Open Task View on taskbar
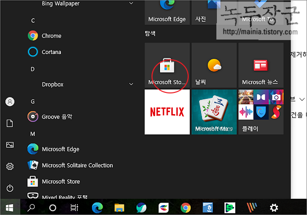Viewport: 307px width, 215px height. pyautogui.click(x=74, y=208)
